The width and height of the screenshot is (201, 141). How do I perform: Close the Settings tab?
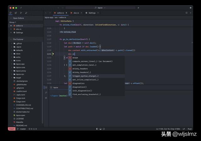98,13
